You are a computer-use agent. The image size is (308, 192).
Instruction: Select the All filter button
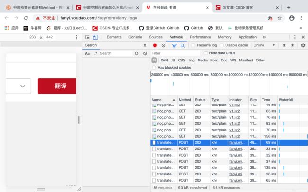[x=154, y=60]
